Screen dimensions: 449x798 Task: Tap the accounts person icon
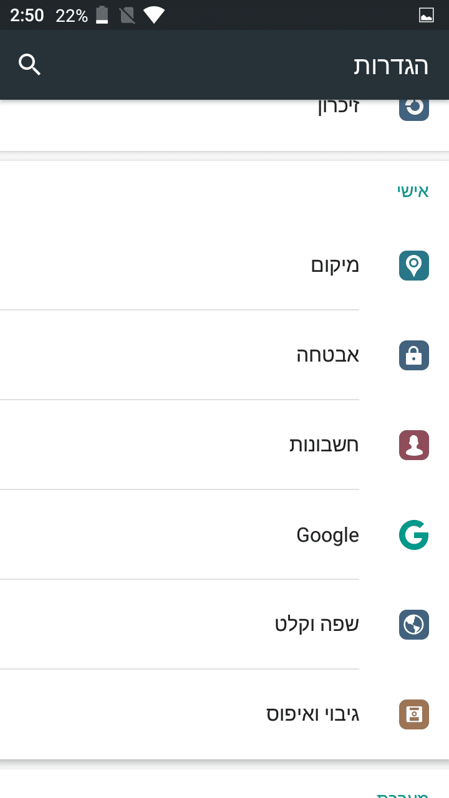[x=414, y=445]
